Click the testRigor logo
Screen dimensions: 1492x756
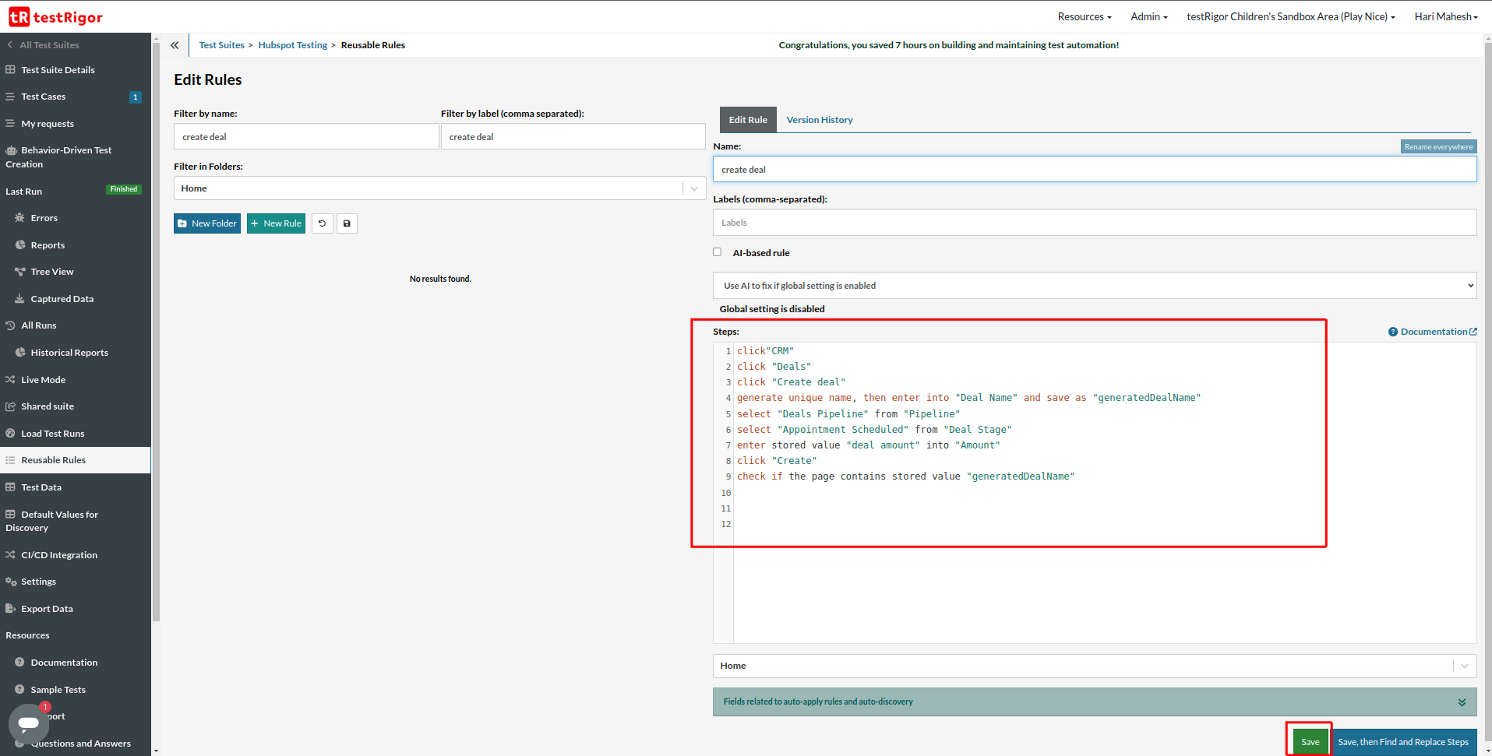click(55, 16)
